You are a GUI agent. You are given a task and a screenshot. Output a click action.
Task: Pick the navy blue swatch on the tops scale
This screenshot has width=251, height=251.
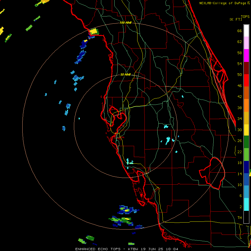[246, 167]
